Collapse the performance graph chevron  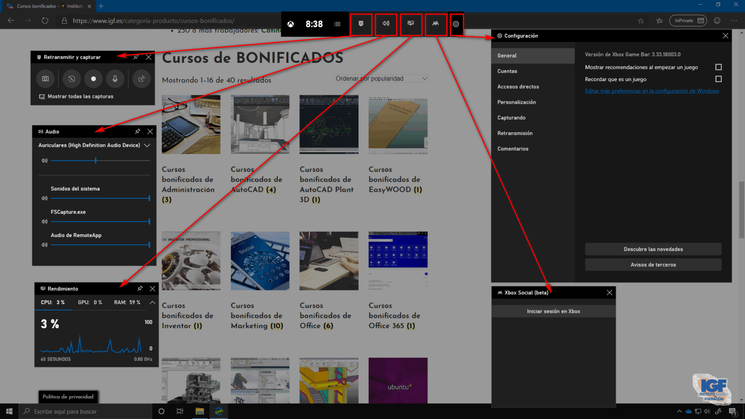click(x=152, y=302)
